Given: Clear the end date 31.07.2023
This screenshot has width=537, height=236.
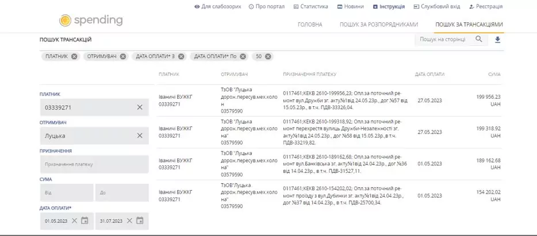Looking at the screenshot, I should [x=129, y=220].
